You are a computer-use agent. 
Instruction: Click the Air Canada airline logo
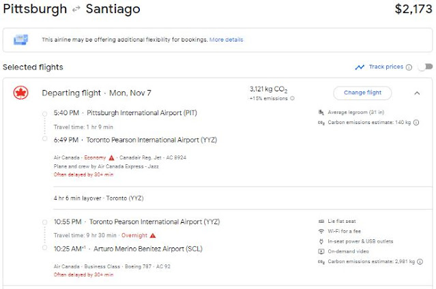tap(20, 93)
